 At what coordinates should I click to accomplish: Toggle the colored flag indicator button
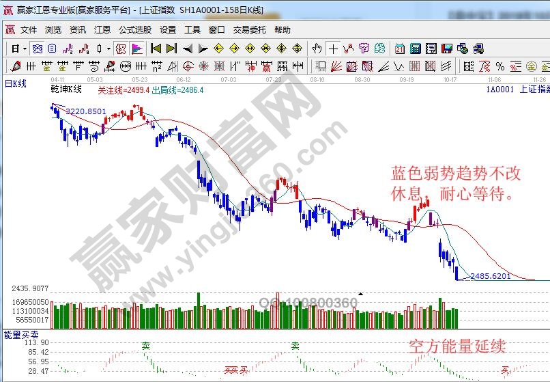tap(137, 49)
